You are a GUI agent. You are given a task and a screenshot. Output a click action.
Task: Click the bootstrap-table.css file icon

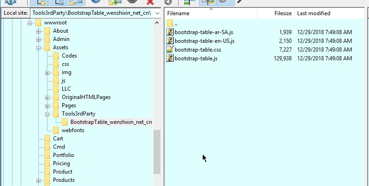170,50
